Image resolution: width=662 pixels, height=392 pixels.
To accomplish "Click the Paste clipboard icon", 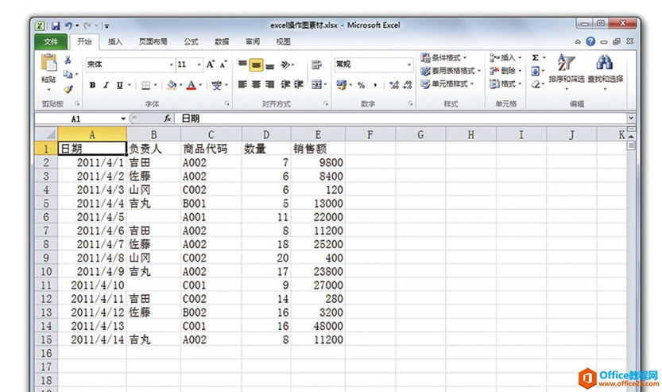I will [48, 63].
